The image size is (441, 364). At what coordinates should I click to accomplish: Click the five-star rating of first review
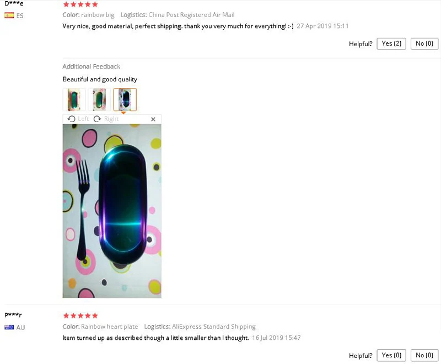pyautogui.click(x=80, y=4)
